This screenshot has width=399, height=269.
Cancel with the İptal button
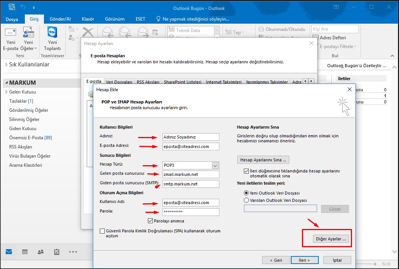337,260
